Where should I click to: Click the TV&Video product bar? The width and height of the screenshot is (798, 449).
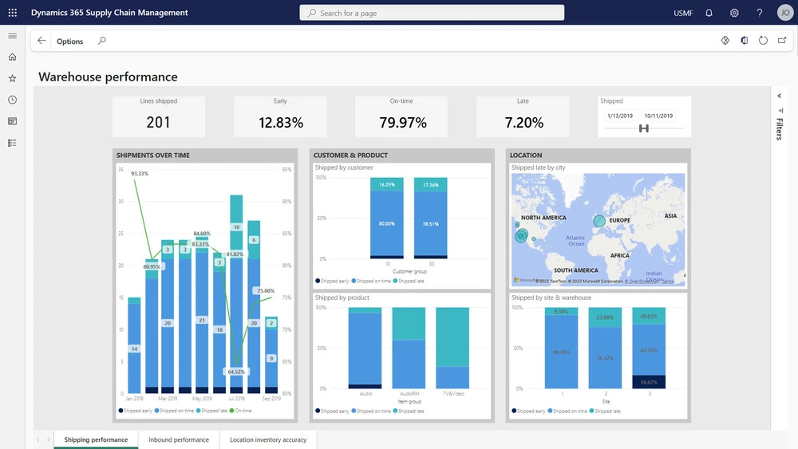click(452, 349)
